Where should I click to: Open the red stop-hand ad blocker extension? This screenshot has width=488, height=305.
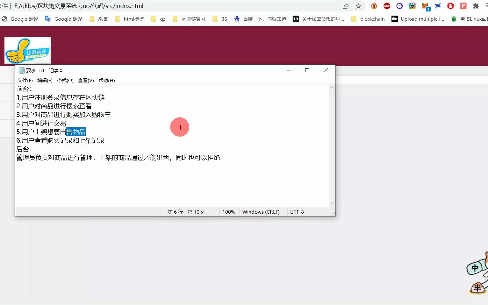pos(450,6)
